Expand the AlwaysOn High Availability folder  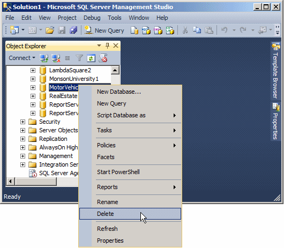(23, 147)
